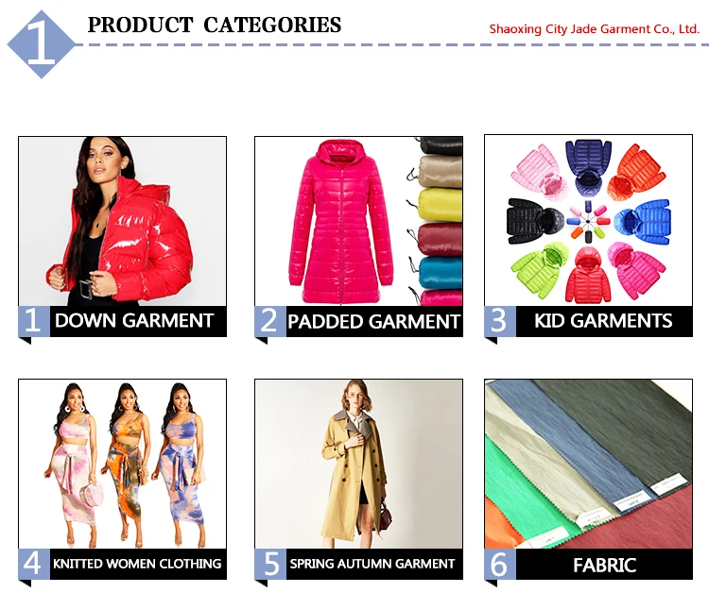Select number 1 badge beside Down Garment
Screen dimensions: 709x593
(x=34, y=321)
